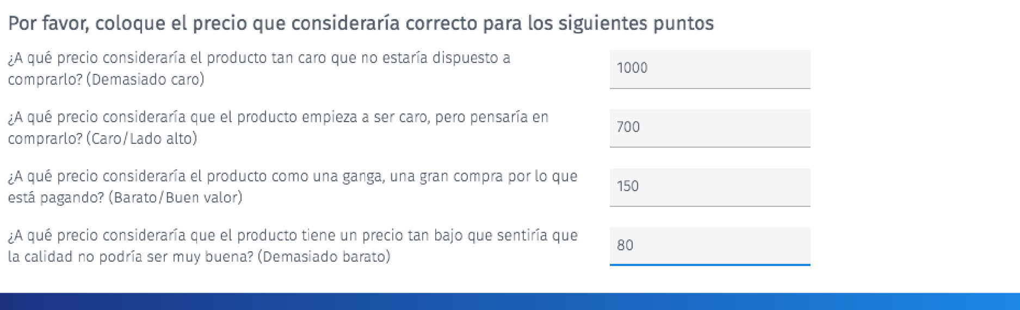Select the field with value 150
This screenshot has height=310, width=1020.
(x=709, y=187)
